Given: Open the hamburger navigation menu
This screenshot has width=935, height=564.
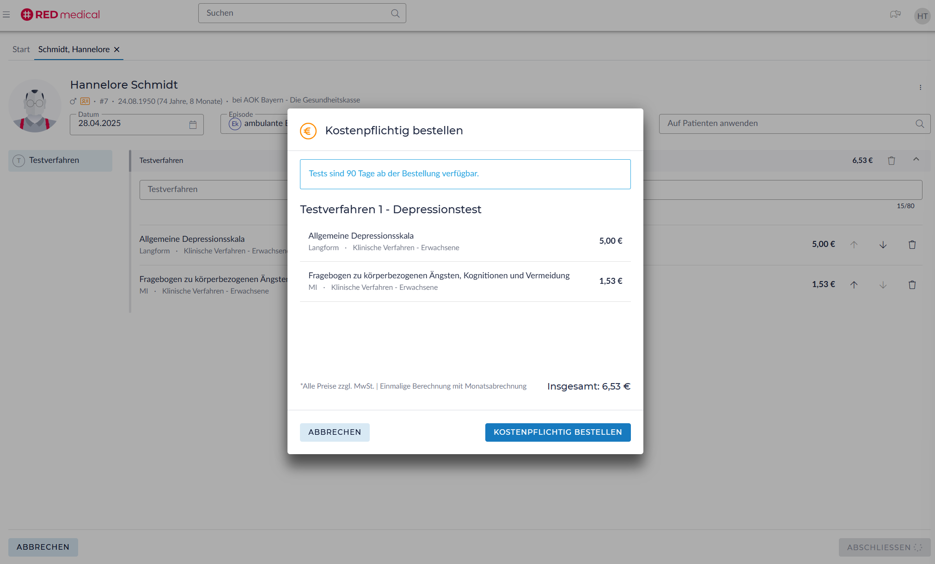Looking at the screenshot, I should tap(6, 15).
